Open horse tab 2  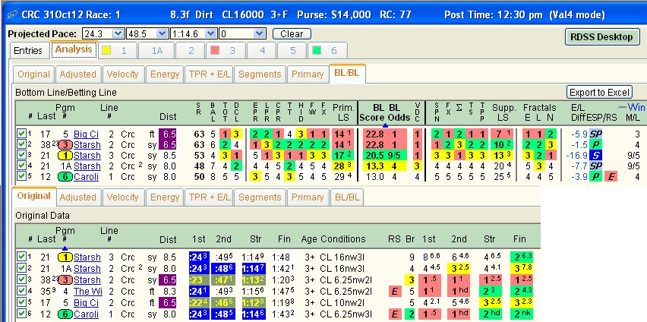tap(191, 51)
